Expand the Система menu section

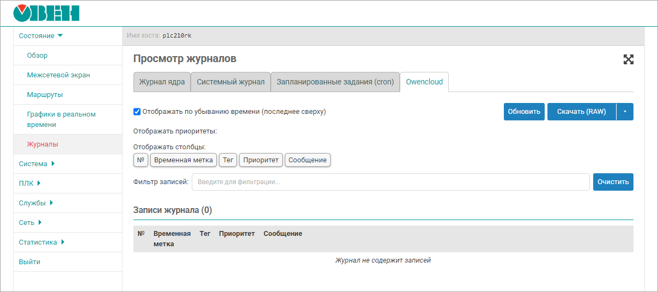click(37, 164)
